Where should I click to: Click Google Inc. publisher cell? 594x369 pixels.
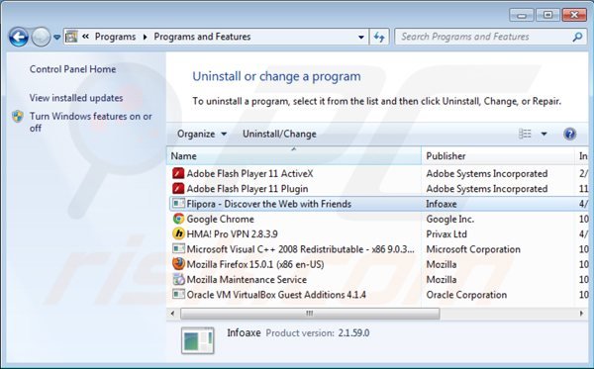coord(450,220)
